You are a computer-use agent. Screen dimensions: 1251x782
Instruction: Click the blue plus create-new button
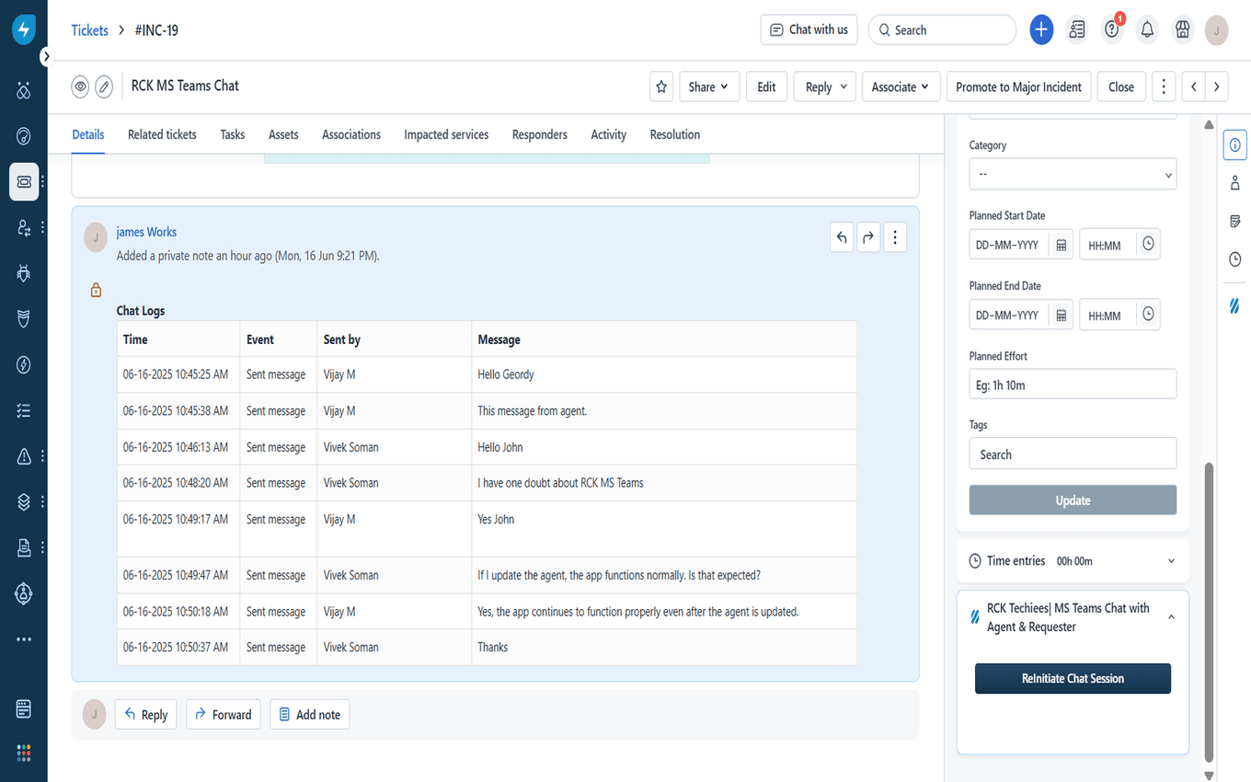(1041, 29)
